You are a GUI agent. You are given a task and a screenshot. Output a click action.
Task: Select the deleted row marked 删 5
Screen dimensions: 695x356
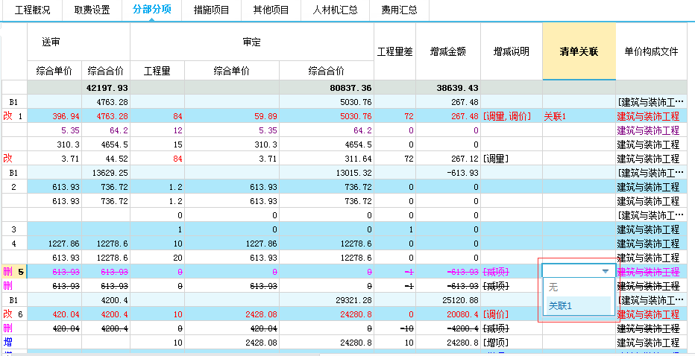14,272
